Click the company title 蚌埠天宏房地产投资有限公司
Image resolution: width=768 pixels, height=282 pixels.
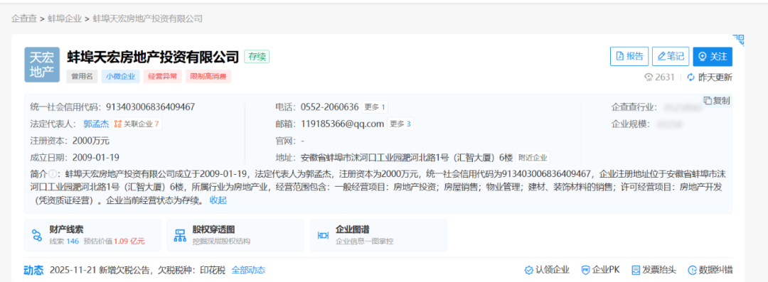tap(153, 57)
